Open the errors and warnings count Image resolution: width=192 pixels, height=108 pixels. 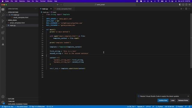pyautogui.click(x=50, y=107)
